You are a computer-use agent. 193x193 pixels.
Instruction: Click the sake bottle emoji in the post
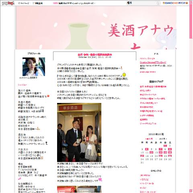click(x=121, y=68)
